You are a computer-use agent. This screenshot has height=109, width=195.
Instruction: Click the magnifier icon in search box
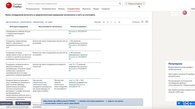pyautogui.click(x=120, y=4)
